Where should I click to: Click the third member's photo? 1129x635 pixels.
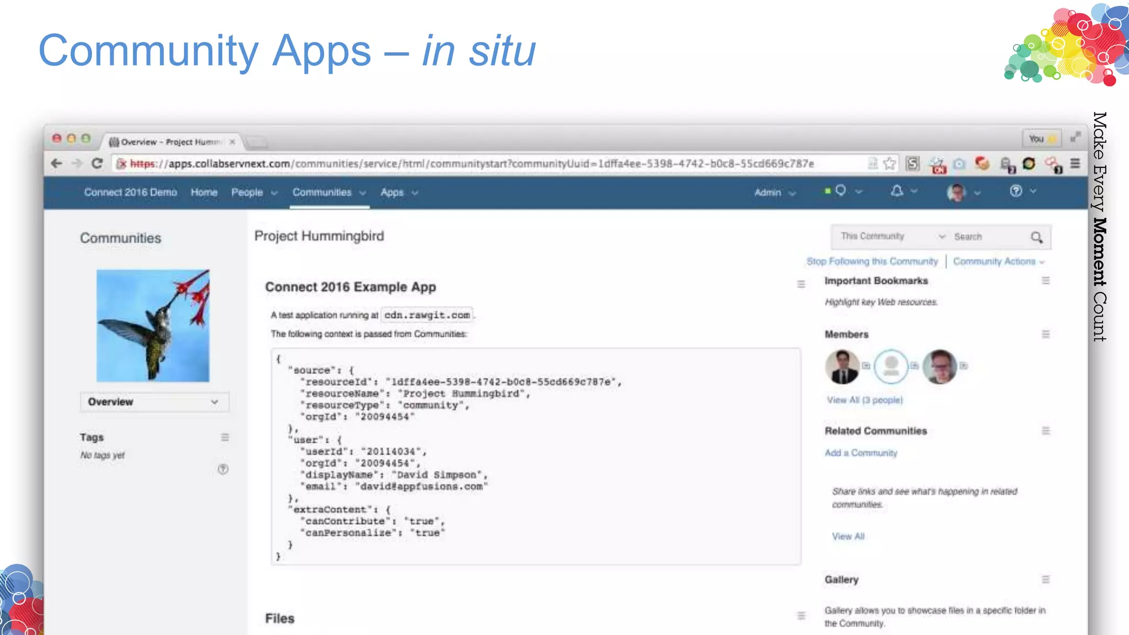point(939,367)
